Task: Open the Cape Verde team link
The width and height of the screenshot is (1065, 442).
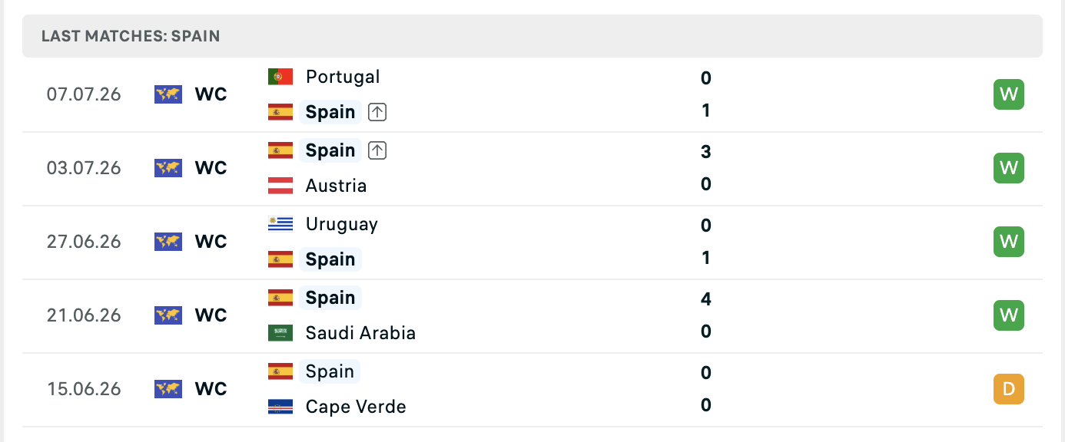Action: (356, 407)
